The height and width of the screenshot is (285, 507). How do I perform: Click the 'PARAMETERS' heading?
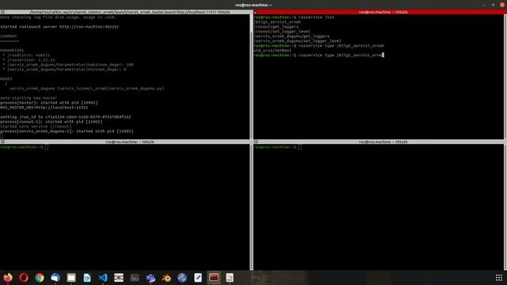point(12,51)
